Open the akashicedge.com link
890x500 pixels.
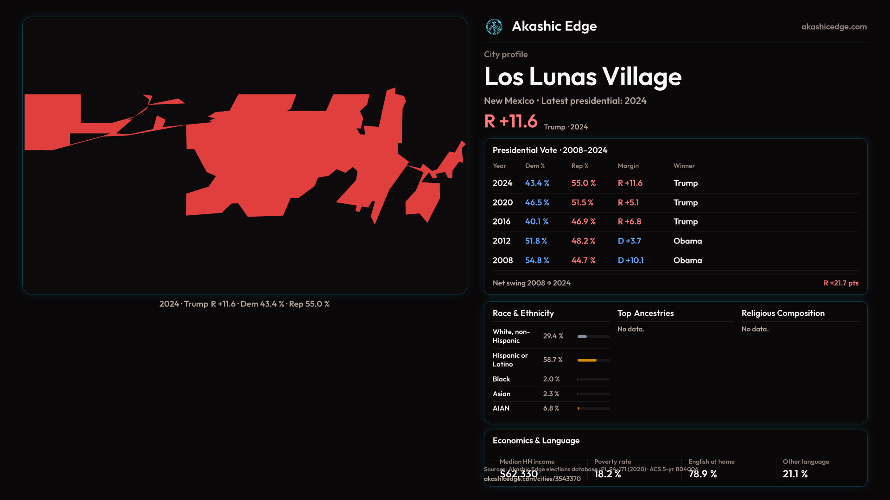833,27
